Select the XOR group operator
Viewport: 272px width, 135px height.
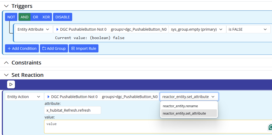[46, 17]
